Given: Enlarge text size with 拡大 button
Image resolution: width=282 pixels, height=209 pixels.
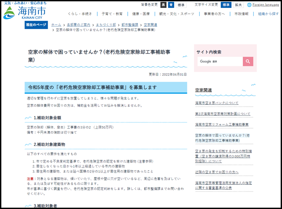Looking at the screenshot, I should (238, 5).
